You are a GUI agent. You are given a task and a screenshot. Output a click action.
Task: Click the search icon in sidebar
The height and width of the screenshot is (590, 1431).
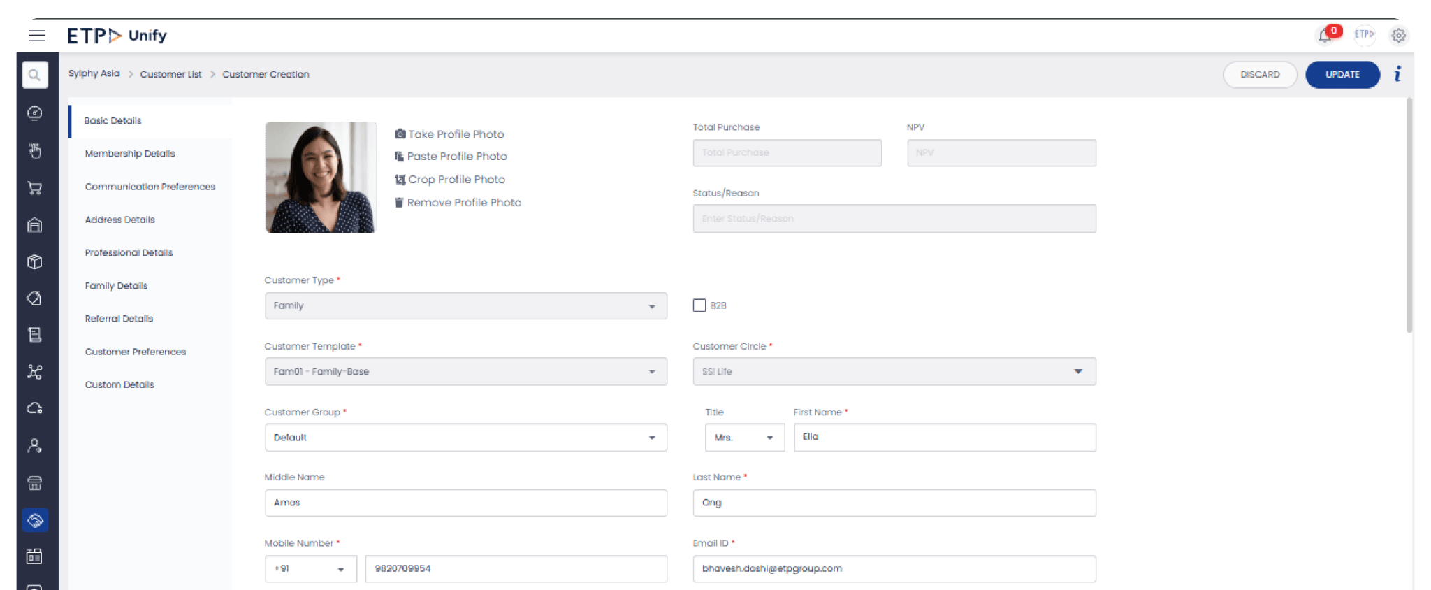(35, 75)
